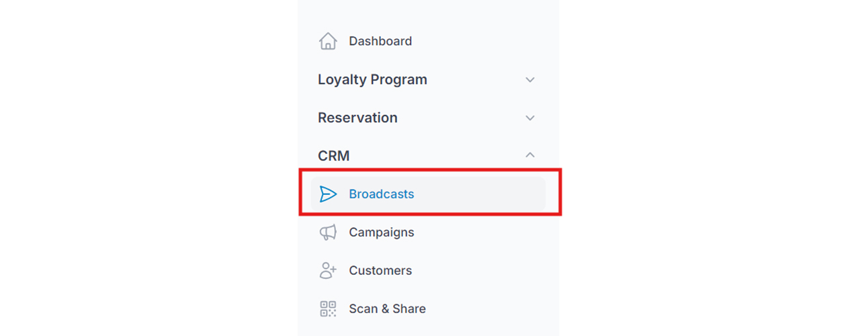Open the Scan & Share text label
Screen dimensions: 860x336
[x=387, y=309]
